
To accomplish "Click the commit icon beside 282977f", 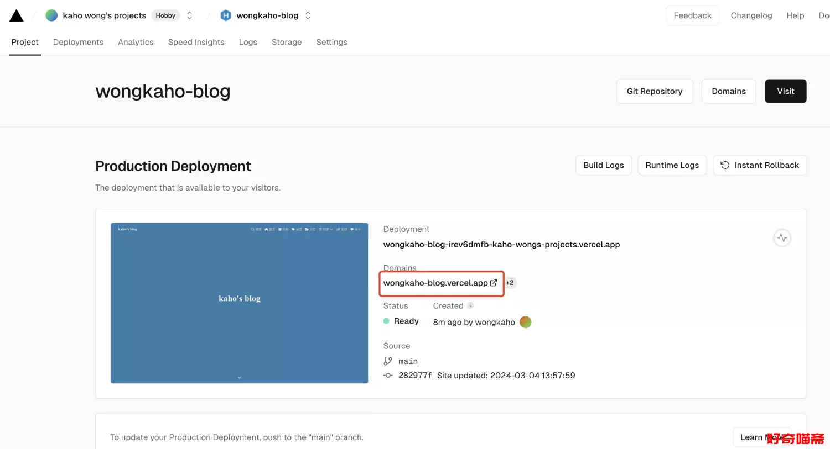I will point(388,376).
